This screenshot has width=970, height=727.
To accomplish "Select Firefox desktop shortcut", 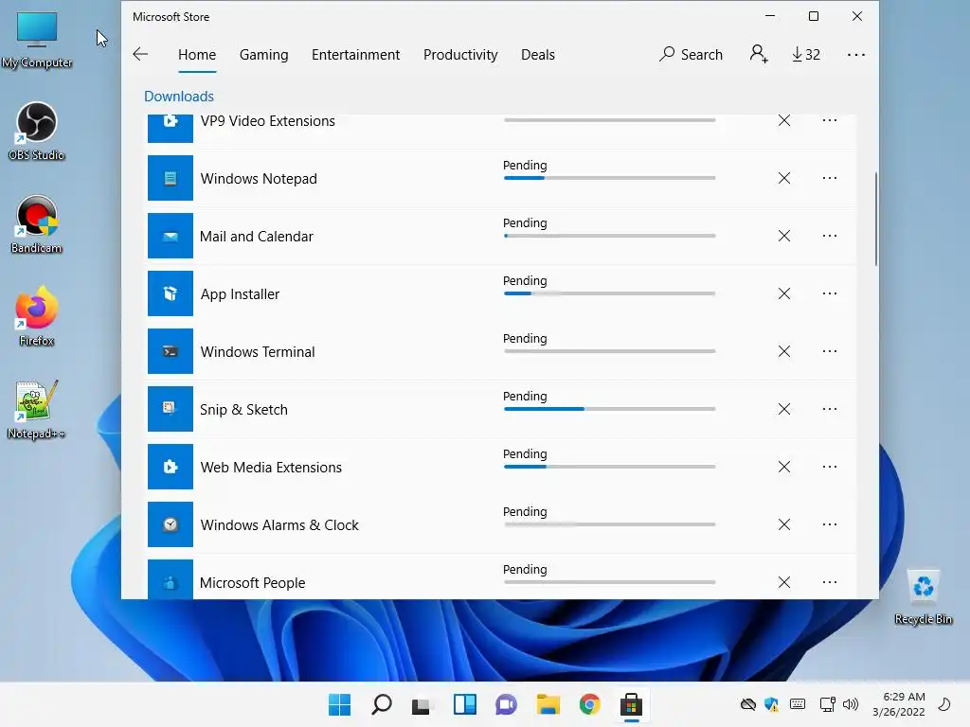I will point(37,316).
